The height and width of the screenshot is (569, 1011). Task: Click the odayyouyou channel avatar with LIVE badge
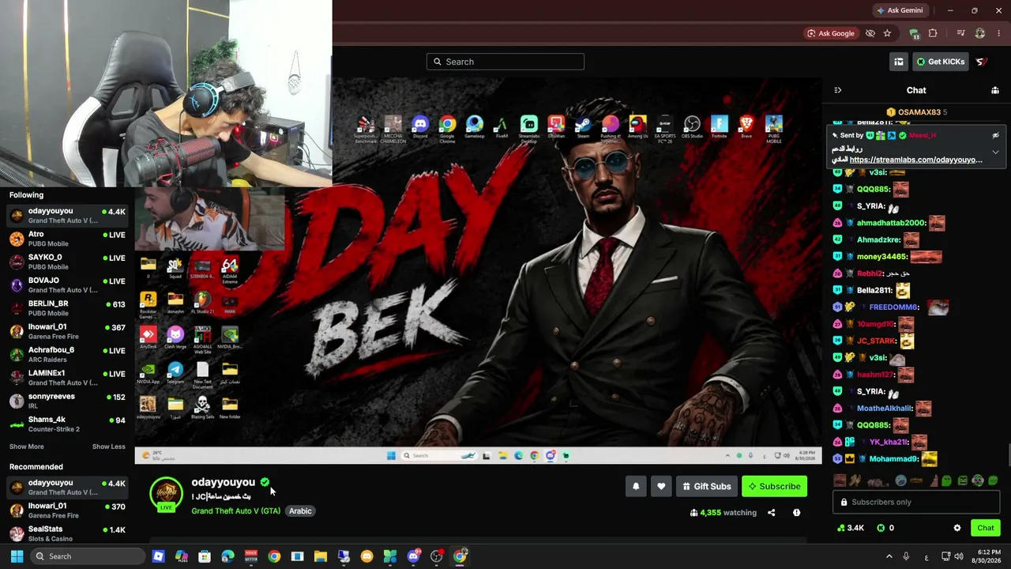click(x=166, y=495)
